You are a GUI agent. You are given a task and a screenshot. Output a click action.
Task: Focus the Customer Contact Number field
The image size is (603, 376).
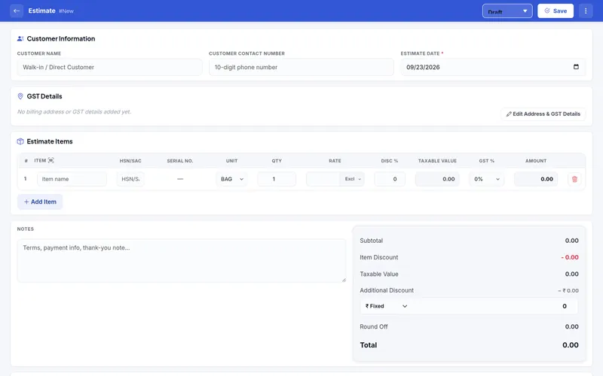(x=301, y=67)
